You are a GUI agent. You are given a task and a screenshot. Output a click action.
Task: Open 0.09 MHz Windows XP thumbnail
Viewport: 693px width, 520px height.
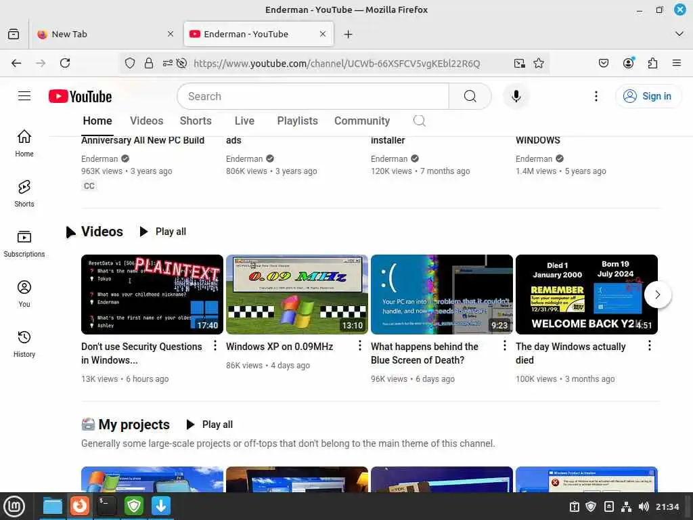pyautogui.click(x=297, y=295)
